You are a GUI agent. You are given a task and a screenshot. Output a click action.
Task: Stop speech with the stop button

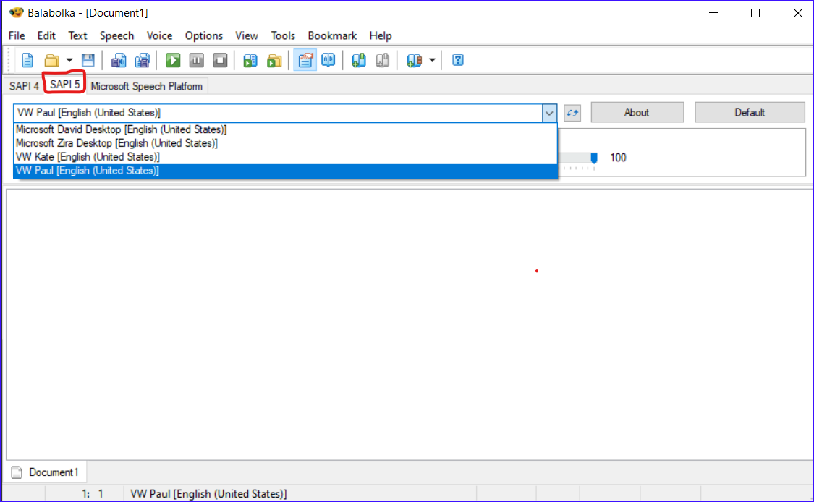tap(220, 60)
